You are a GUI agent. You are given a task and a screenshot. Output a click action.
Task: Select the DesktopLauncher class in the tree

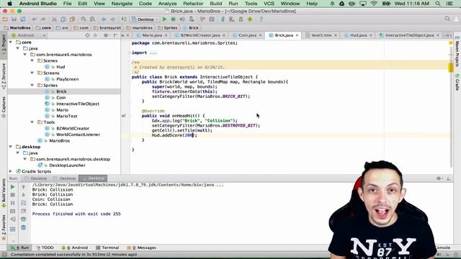pos(67,165)
